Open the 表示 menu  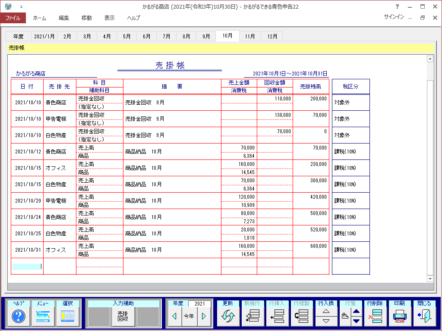click(109, 18)
